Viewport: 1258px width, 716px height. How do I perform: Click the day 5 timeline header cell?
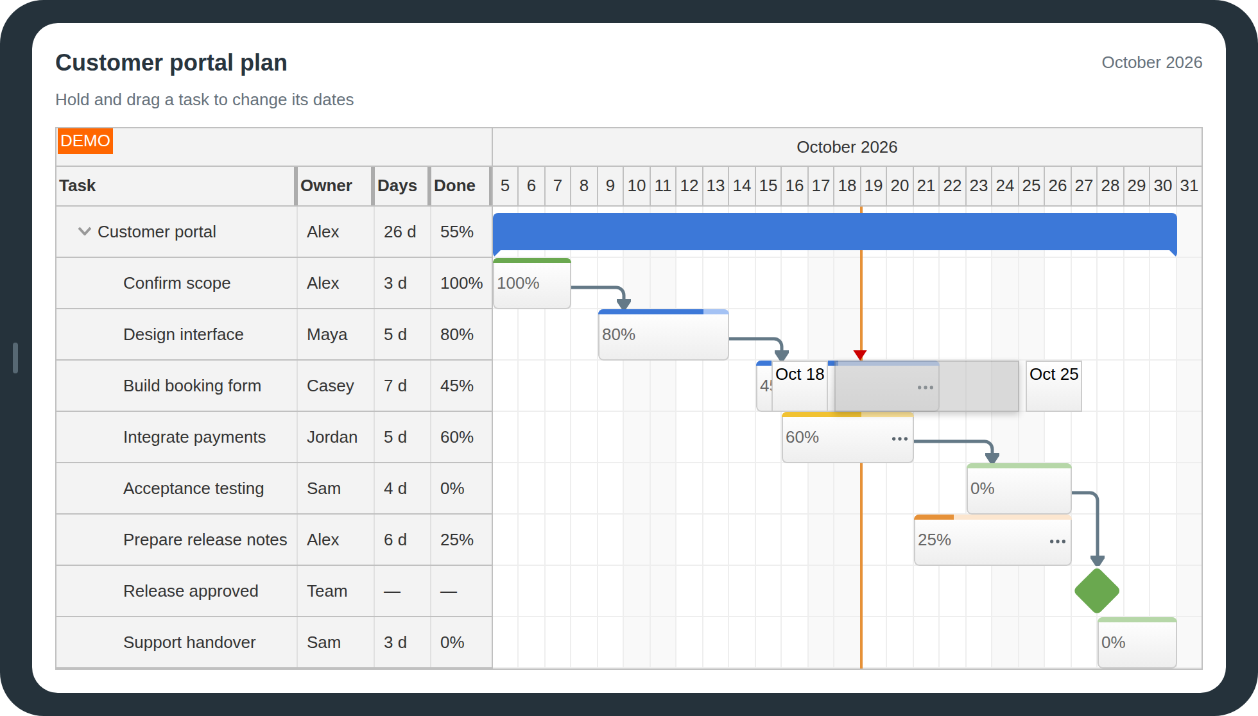[x=505, y=186]
